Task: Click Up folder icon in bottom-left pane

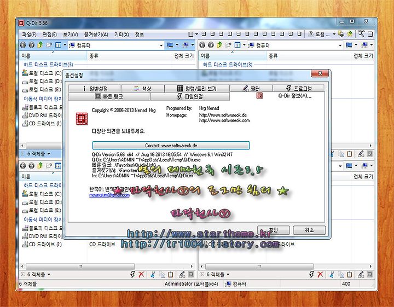Action: (40, 166)
